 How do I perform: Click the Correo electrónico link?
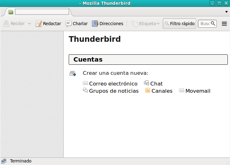point(113,84)
